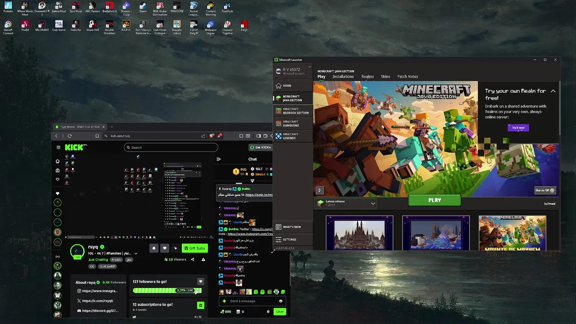576x324 pixels.
Task: Click the Send a message chat field
Action: tap(252, 301)
